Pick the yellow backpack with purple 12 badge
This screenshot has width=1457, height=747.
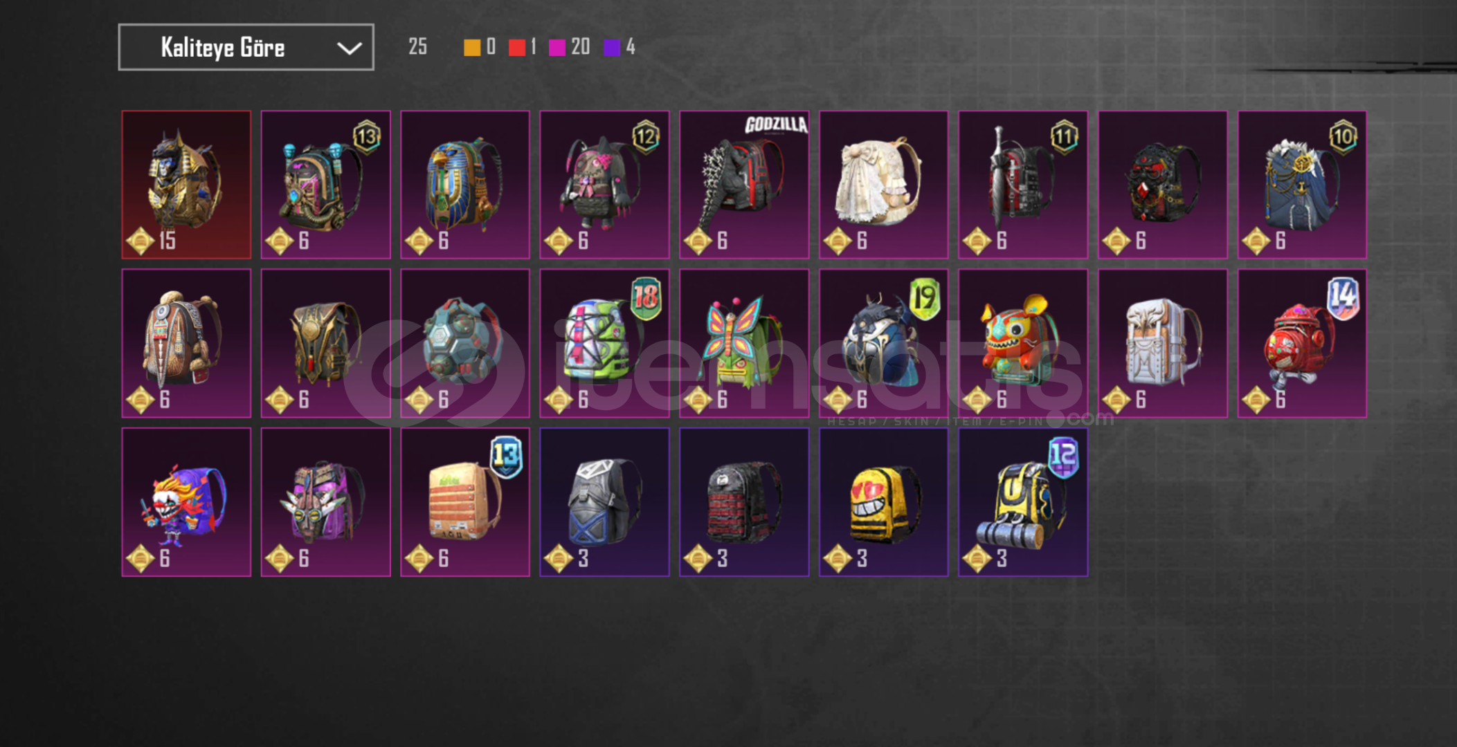[x=1023, y=502]
